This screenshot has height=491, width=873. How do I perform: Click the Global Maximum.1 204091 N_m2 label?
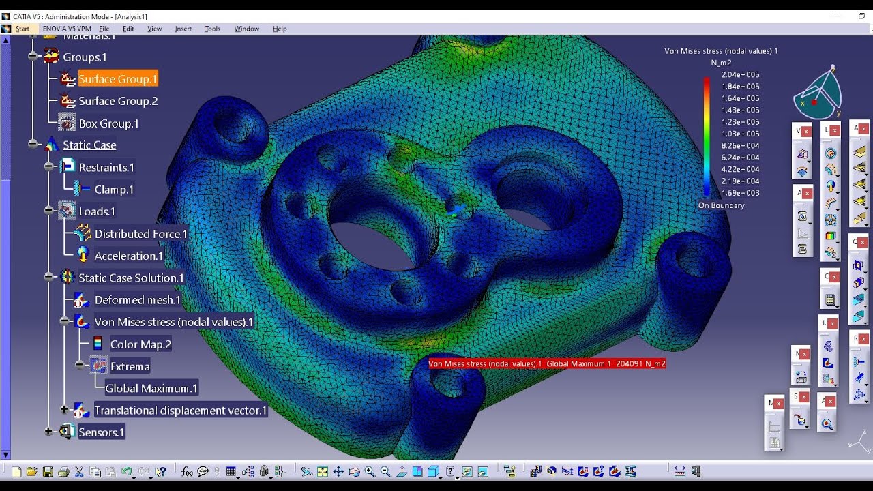547,363
